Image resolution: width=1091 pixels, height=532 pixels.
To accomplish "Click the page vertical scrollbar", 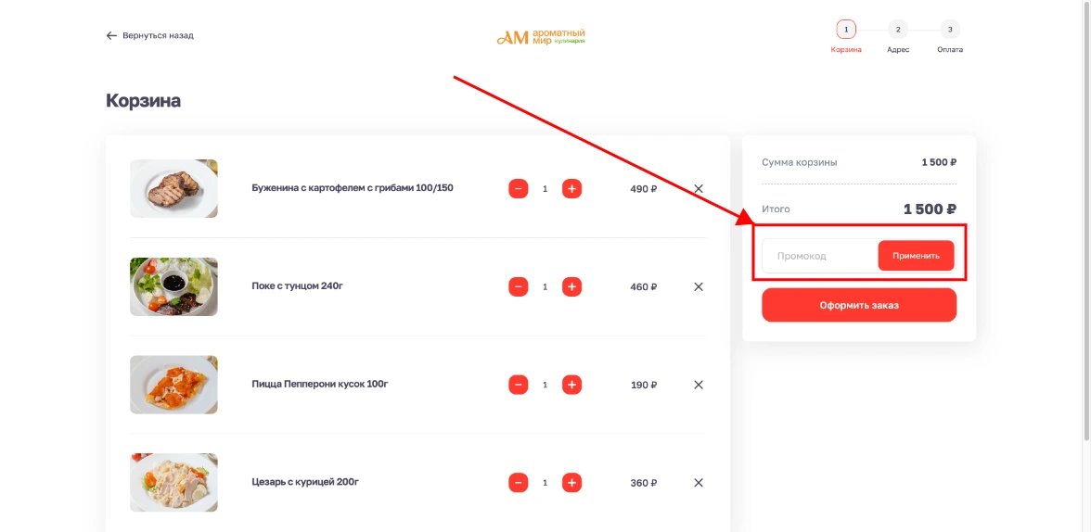I will coord(1086,222).
